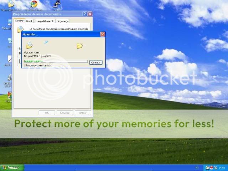Click the source folder icon in the Movendo dialog
The image size is (228, 171).
click(x=29, y=45)
